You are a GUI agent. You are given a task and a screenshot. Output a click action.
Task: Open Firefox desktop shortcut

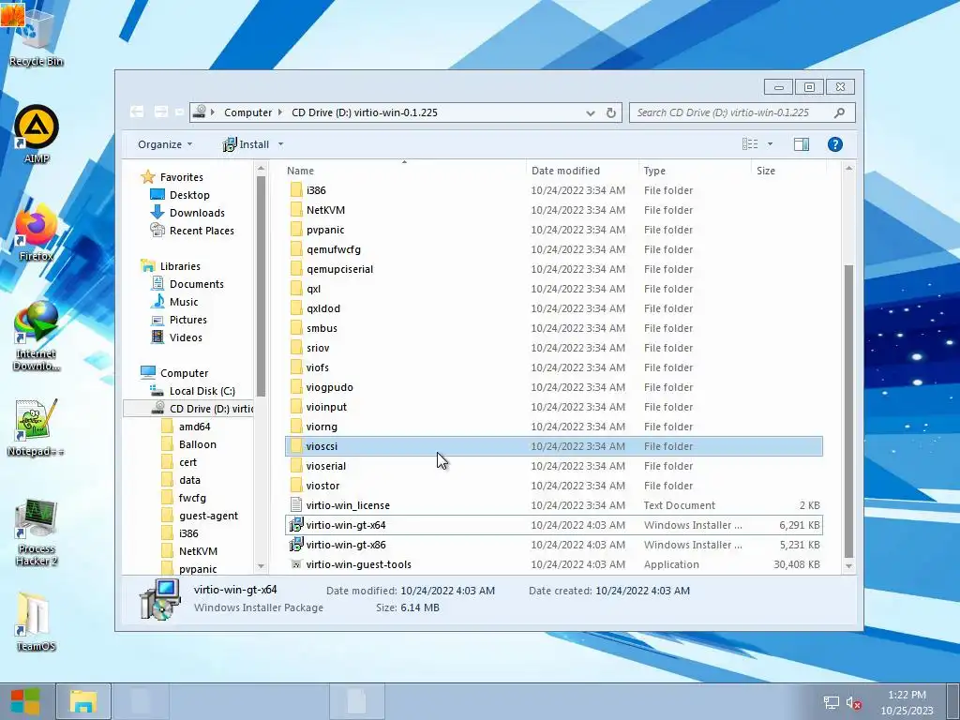pyautogui.click(x=37, y=232)
